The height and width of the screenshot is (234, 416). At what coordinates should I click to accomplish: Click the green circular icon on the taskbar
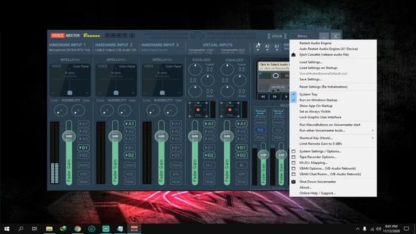92,229
